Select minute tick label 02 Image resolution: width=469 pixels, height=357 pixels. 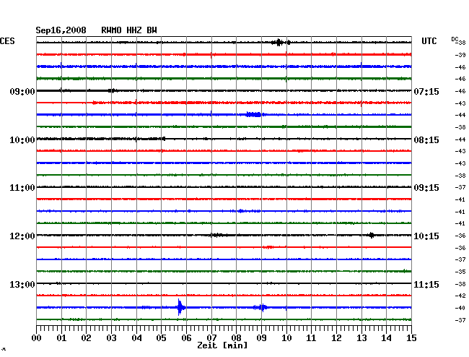[x=86, y=338]
